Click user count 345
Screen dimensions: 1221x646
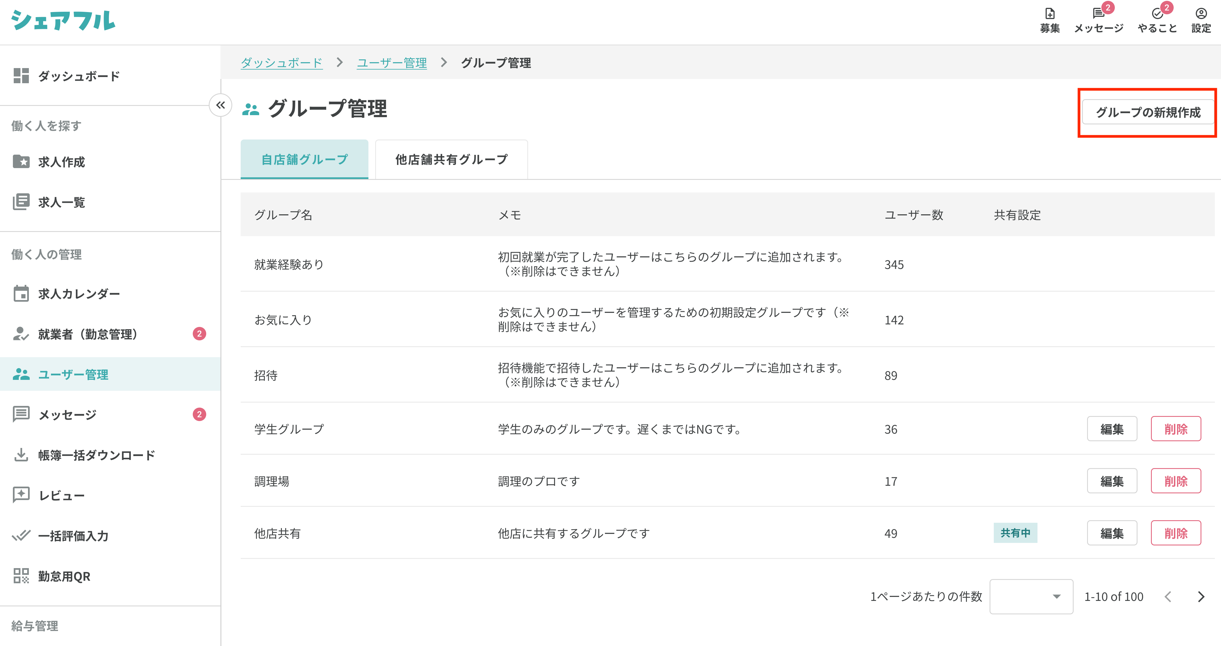point(894,264)
